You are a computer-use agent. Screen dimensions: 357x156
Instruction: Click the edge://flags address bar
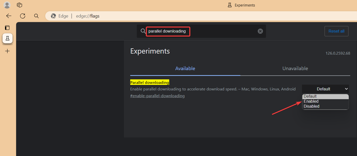[87, 16]
